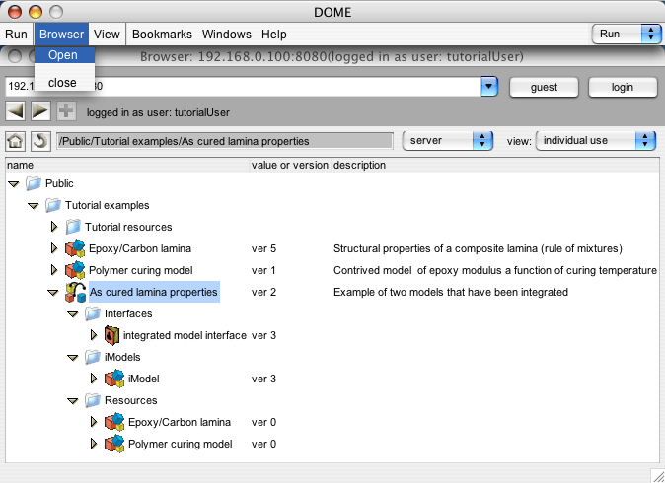Viewport: 665px width, 483px height.
Task: Open the Windows menu
Action: (227, 34)
